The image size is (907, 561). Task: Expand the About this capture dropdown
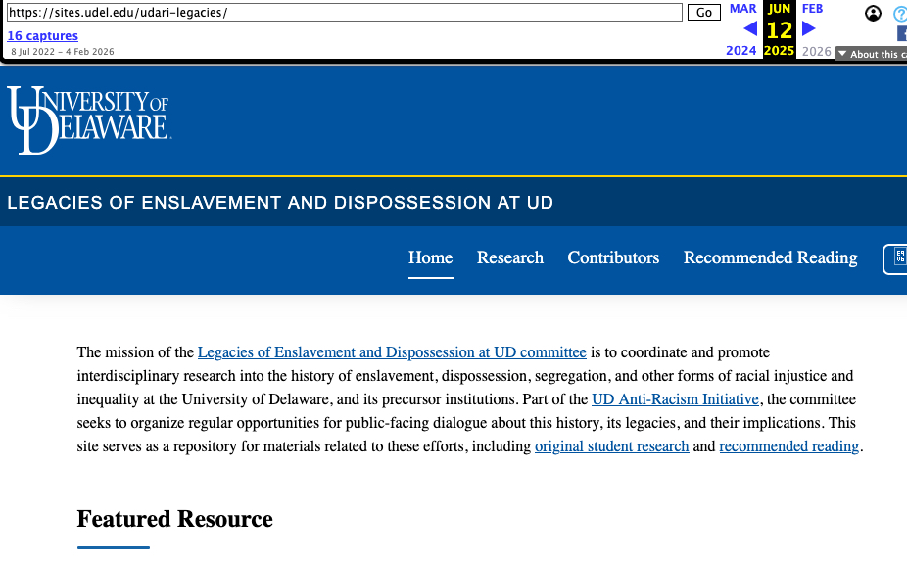[870, 54]
